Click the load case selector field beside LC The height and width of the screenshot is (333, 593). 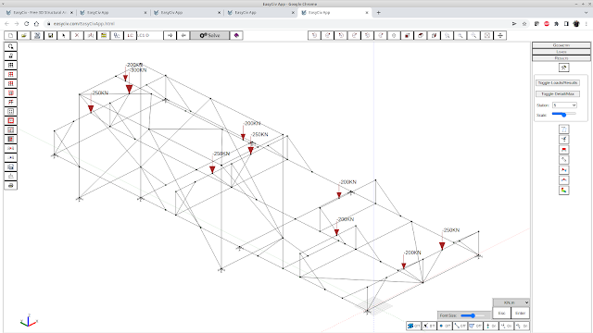tap(149, 35)
